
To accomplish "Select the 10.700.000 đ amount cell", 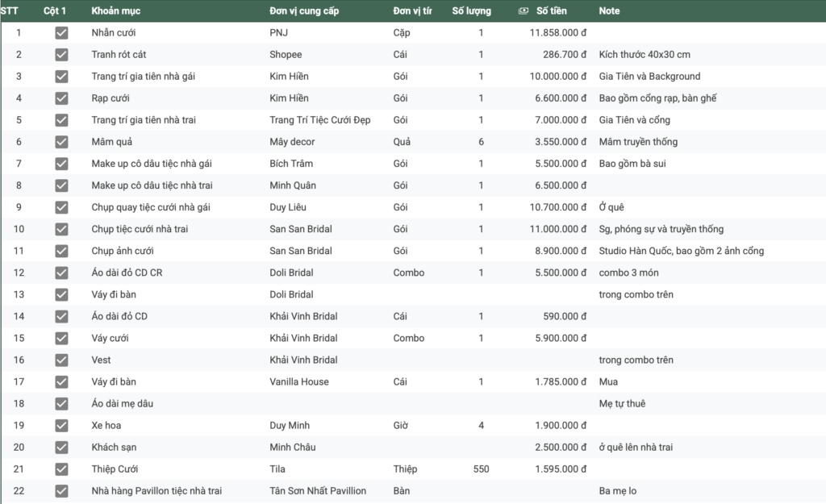I will click(558, 207).
